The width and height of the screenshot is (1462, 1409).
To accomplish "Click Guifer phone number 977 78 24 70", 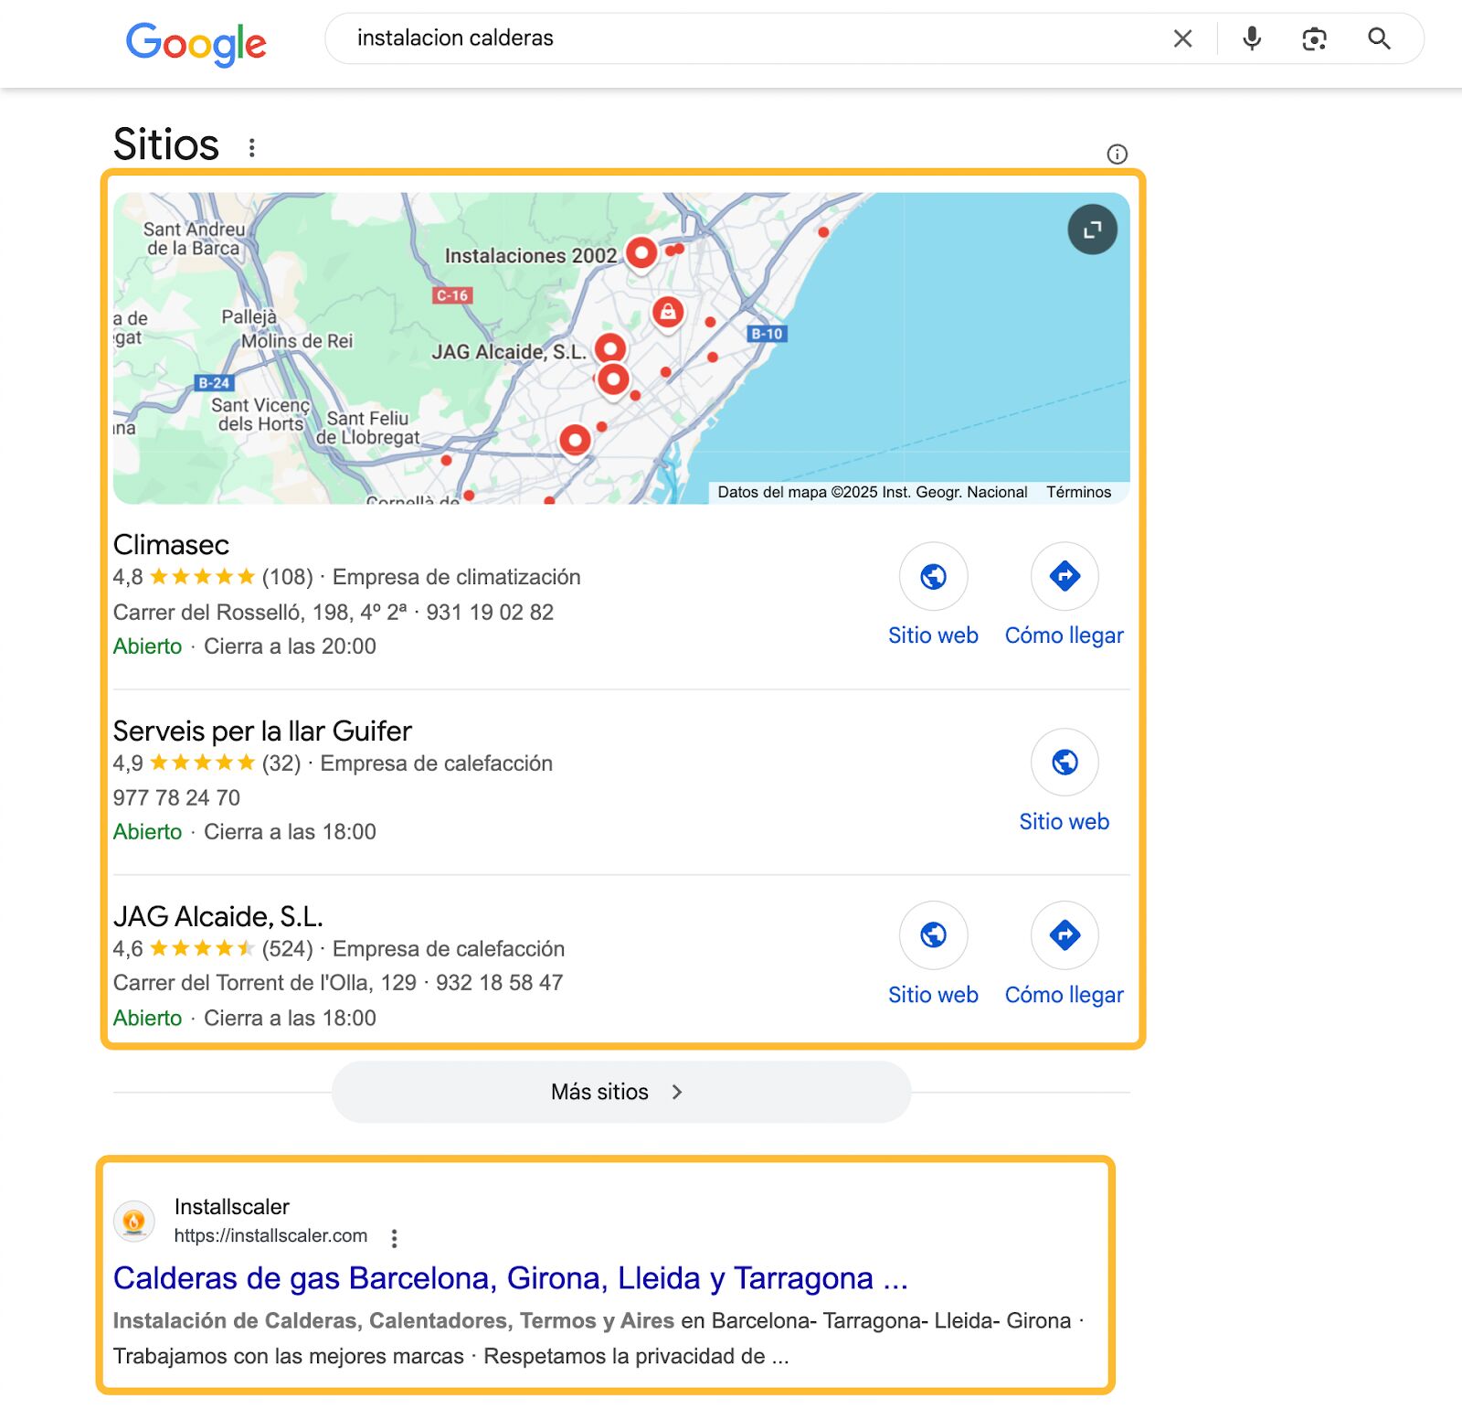I will pos(176,797).
